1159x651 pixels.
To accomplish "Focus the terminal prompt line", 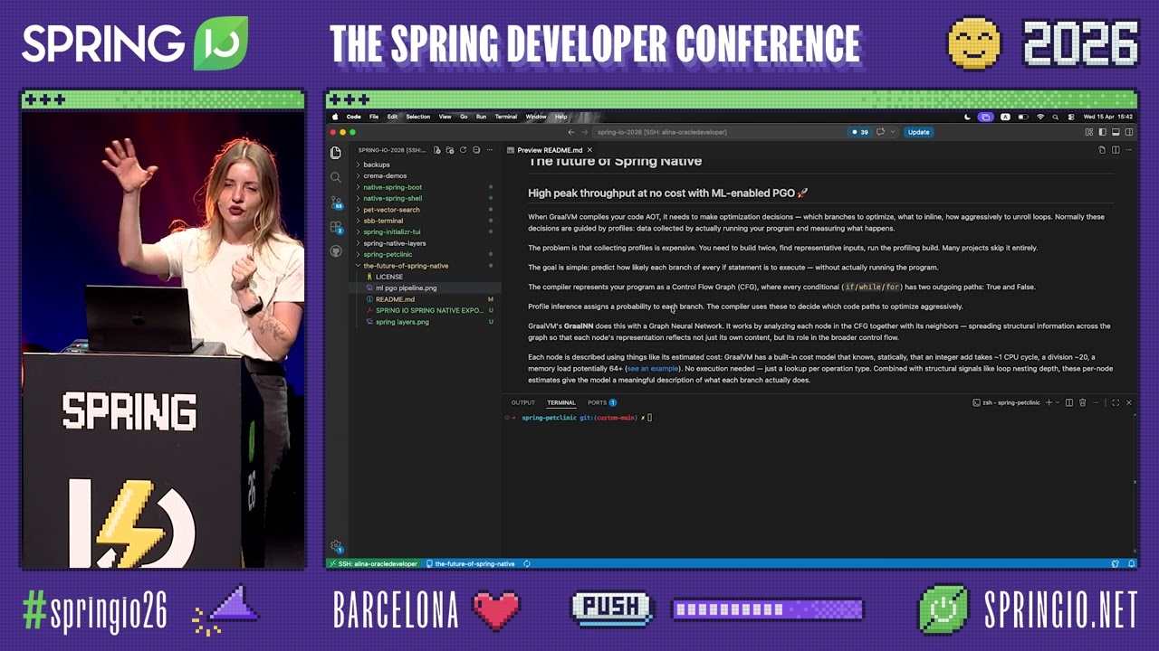I will pos(579,418).
